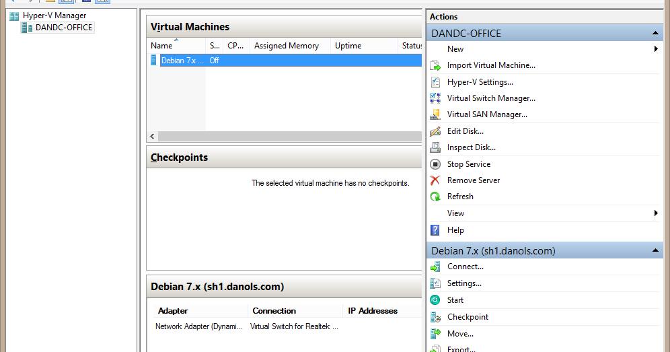Open Virtual Switch Manager

pos(491,98)
